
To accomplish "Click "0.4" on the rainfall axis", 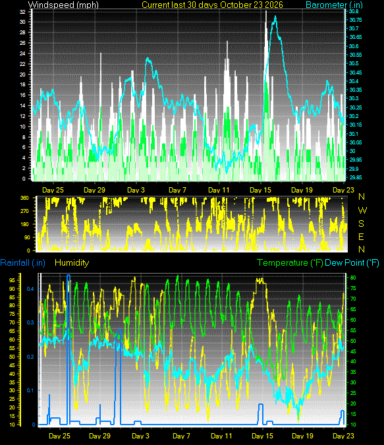I will click(x=30, y=289).
